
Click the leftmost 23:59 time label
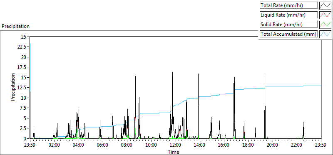click(30, 145)
